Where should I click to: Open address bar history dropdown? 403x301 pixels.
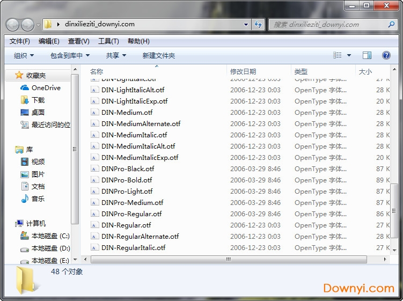(x=246, y=25)
